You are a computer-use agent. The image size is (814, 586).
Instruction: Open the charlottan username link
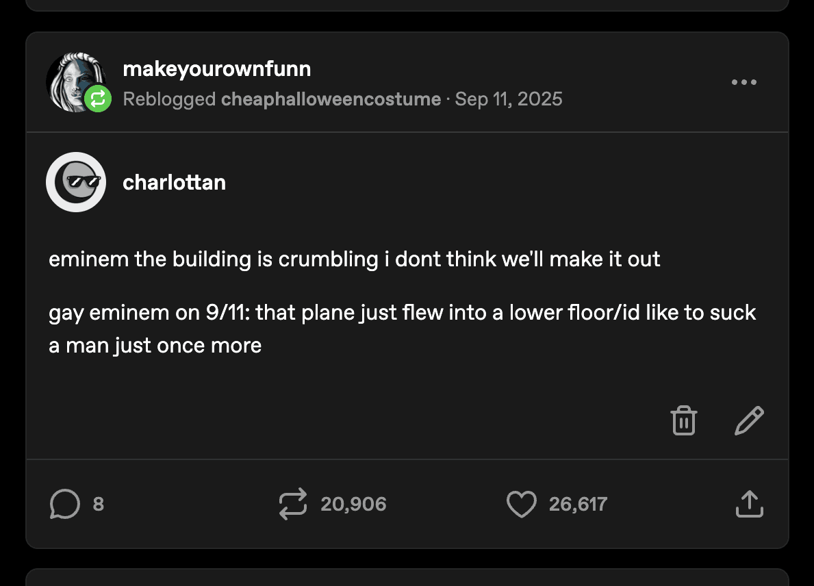174,182
